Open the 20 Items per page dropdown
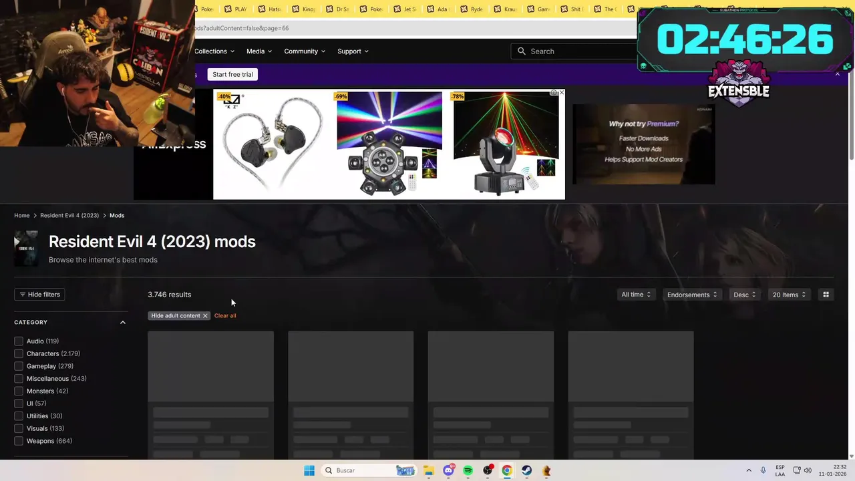The width and height of the screenshot is (855, 481). [789, 295]
